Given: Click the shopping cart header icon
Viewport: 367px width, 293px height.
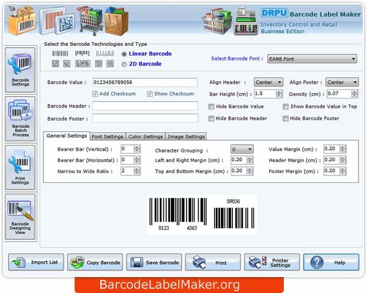Looking at the screenshot, I should [91, 21].
